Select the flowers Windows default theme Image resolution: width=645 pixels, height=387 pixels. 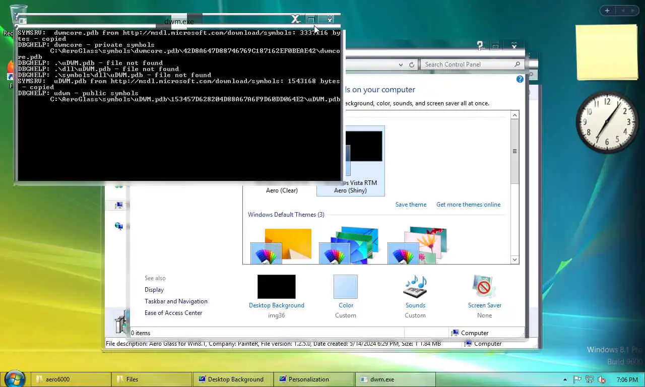pos(417,246)
